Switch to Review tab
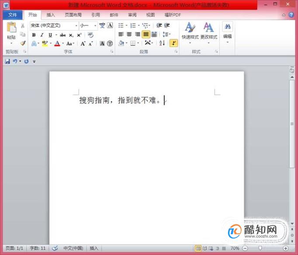Screen dimensions: 298x255 pos(132,15)
